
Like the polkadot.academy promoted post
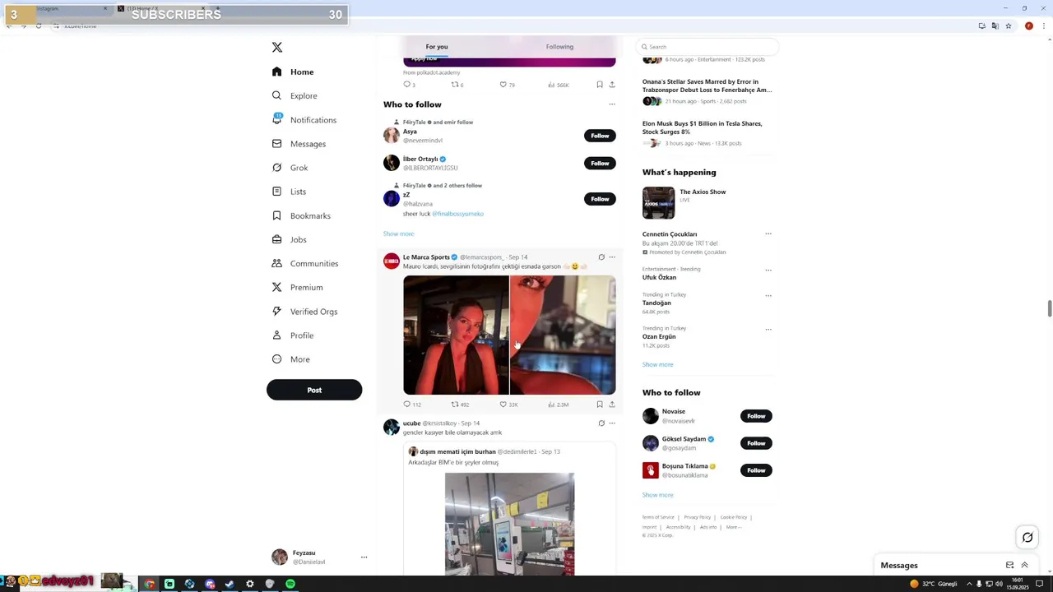(x=507, y=85)
